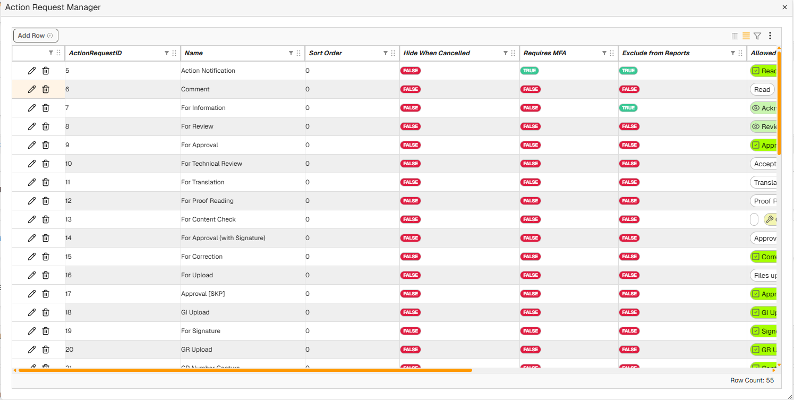794x400 pixels.
Task: Edit the For Technical Review row
Action: (x=32, y=164)
